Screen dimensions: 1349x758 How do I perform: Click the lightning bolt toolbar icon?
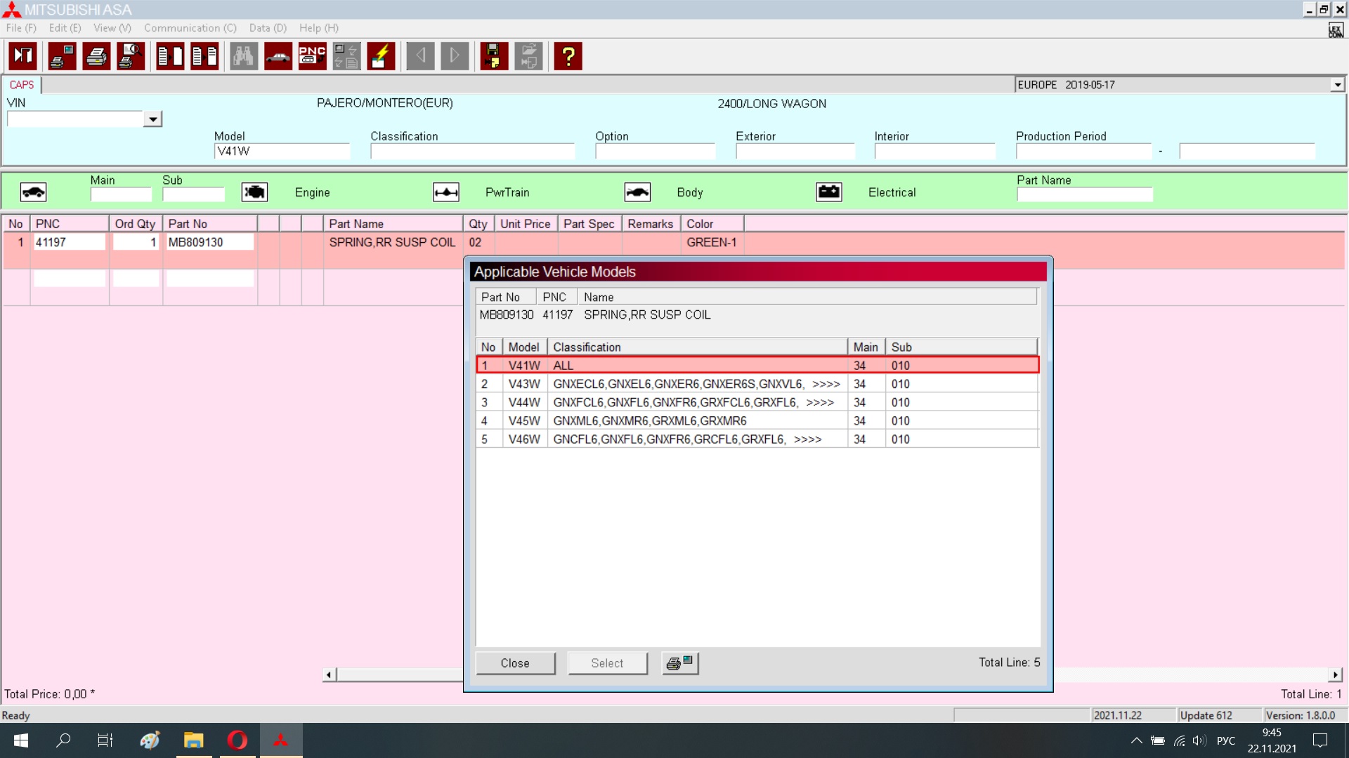[x=381, y=56]
